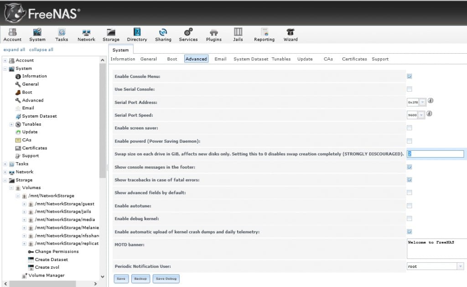Expand the Account tree node
467x287 pixels.
click(5, 61)
